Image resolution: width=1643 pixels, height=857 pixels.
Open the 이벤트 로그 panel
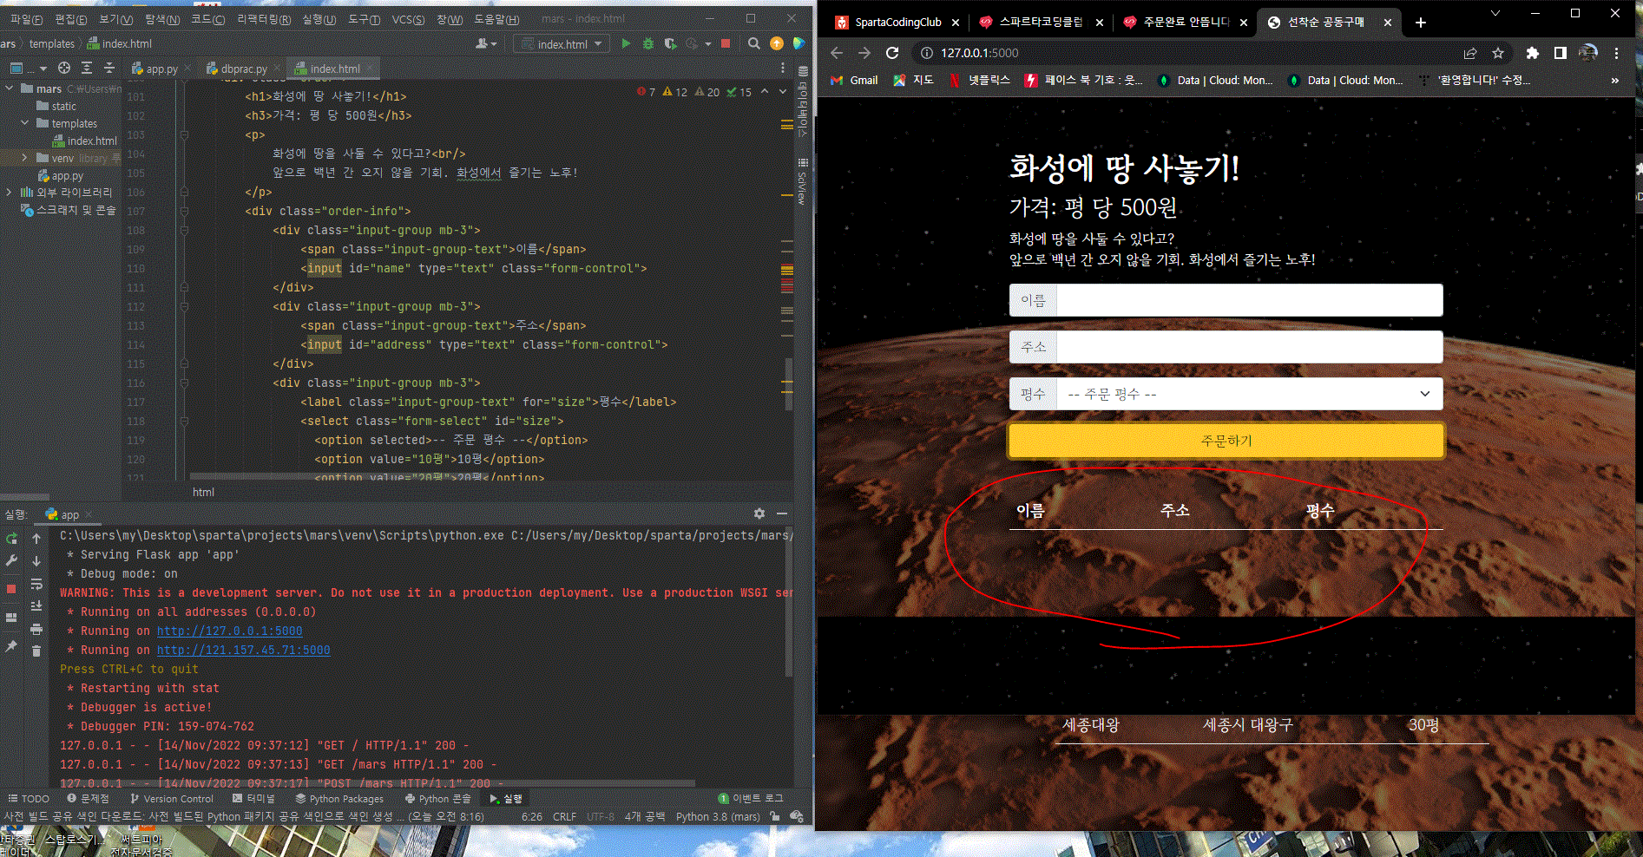click(x=751, y=798)
